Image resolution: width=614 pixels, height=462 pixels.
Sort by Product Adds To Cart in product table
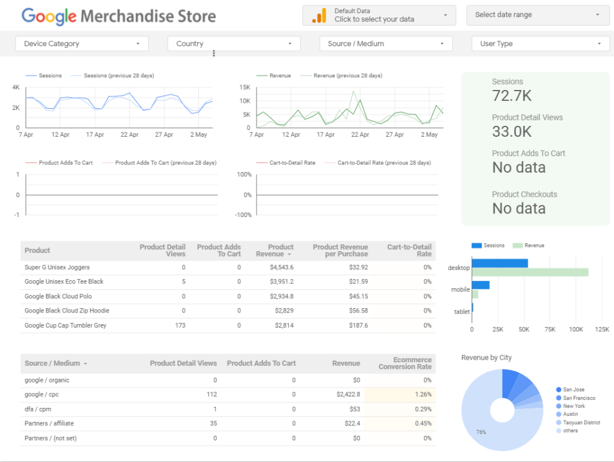pyautogui.click(x=218, y=250)
